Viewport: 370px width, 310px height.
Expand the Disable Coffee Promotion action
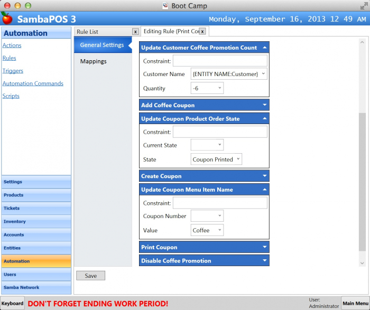pyautogui.click(x=264, y=261)
